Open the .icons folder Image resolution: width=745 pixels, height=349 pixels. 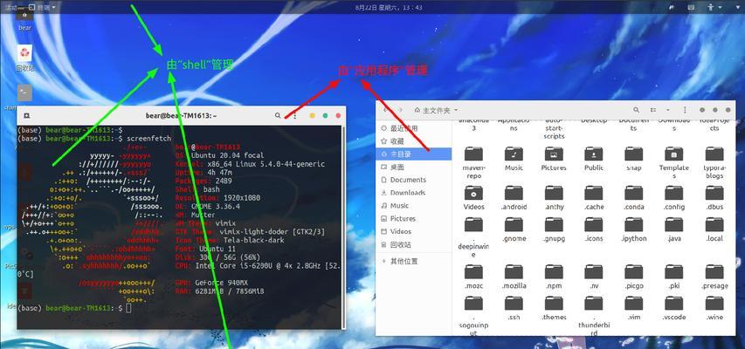(x=594, y=229)
